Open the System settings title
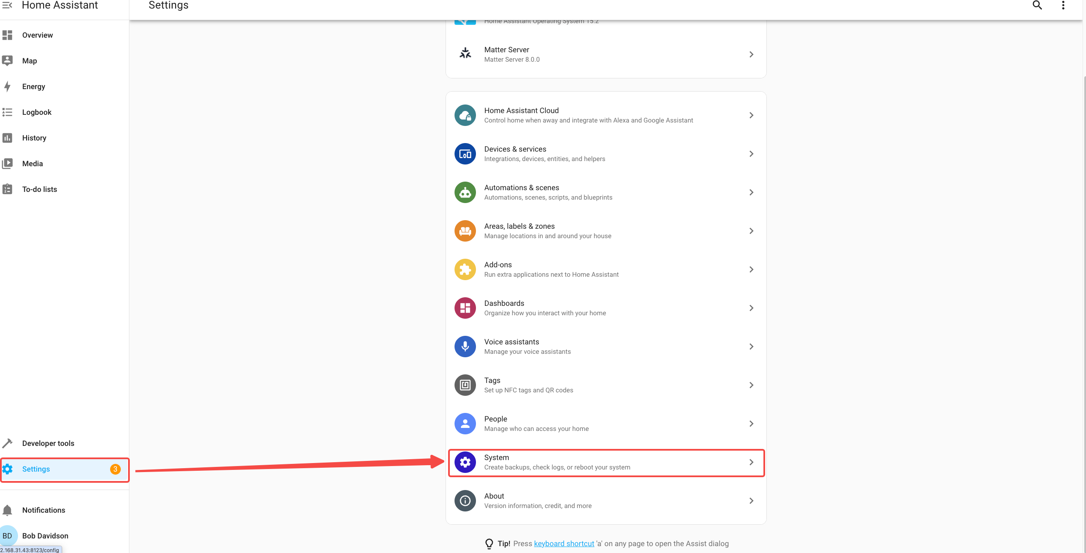Viewport: 1086px width, 553px height. pos(497,457)
